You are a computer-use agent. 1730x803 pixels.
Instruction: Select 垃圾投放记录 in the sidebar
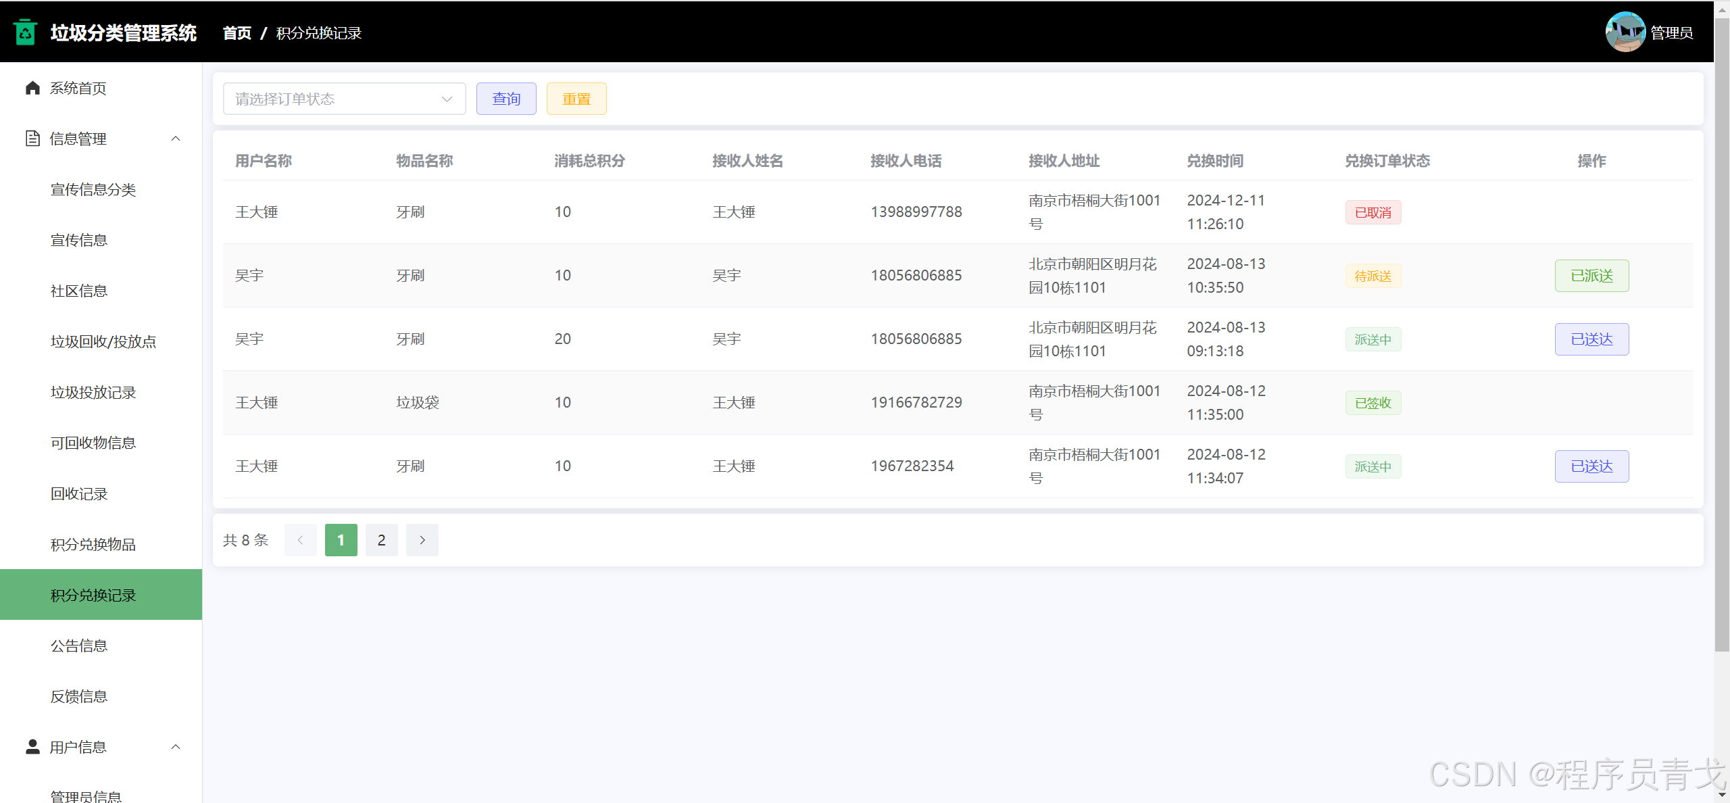click(x=93, y=392)
